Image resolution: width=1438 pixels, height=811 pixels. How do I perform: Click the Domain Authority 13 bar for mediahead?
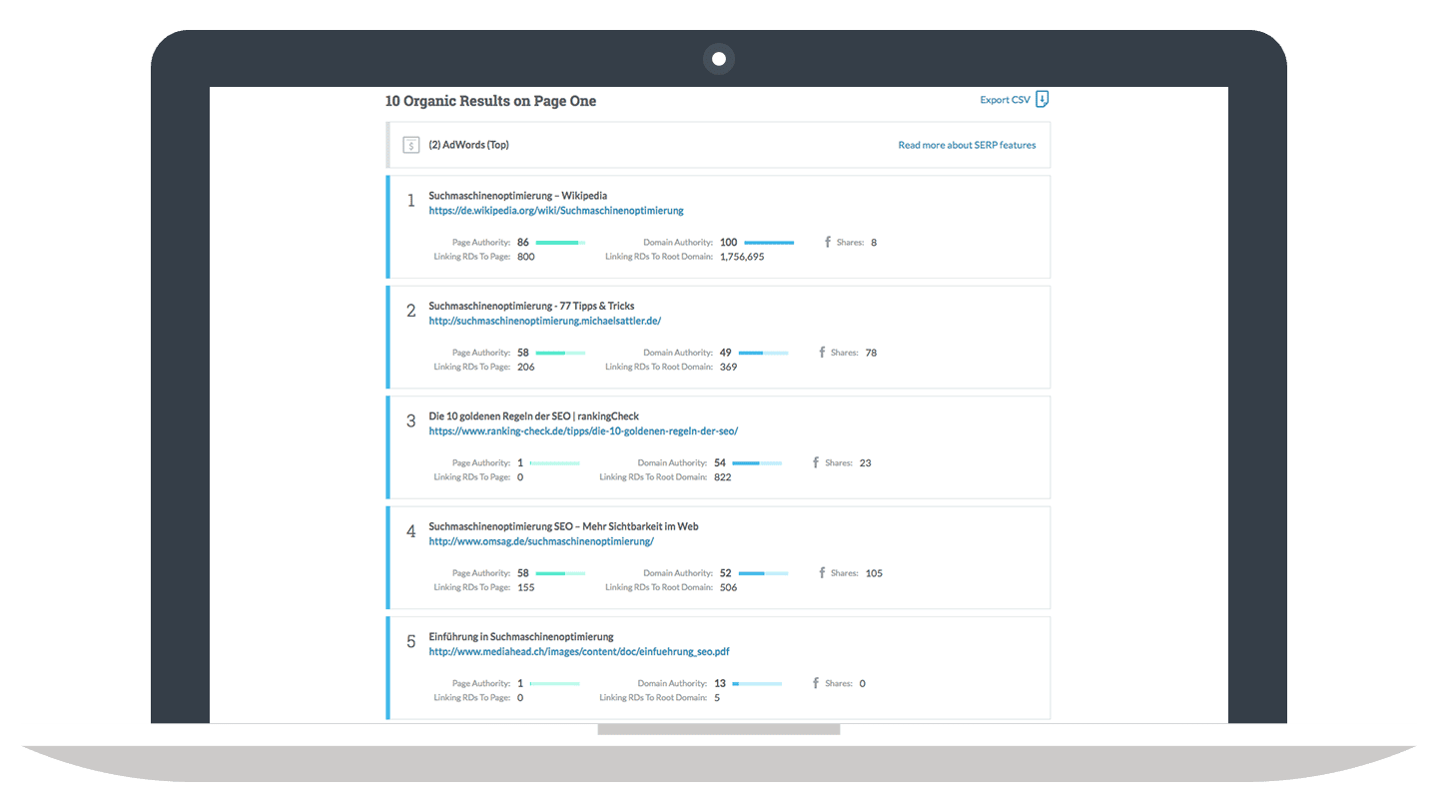click(x=757, y=684)
